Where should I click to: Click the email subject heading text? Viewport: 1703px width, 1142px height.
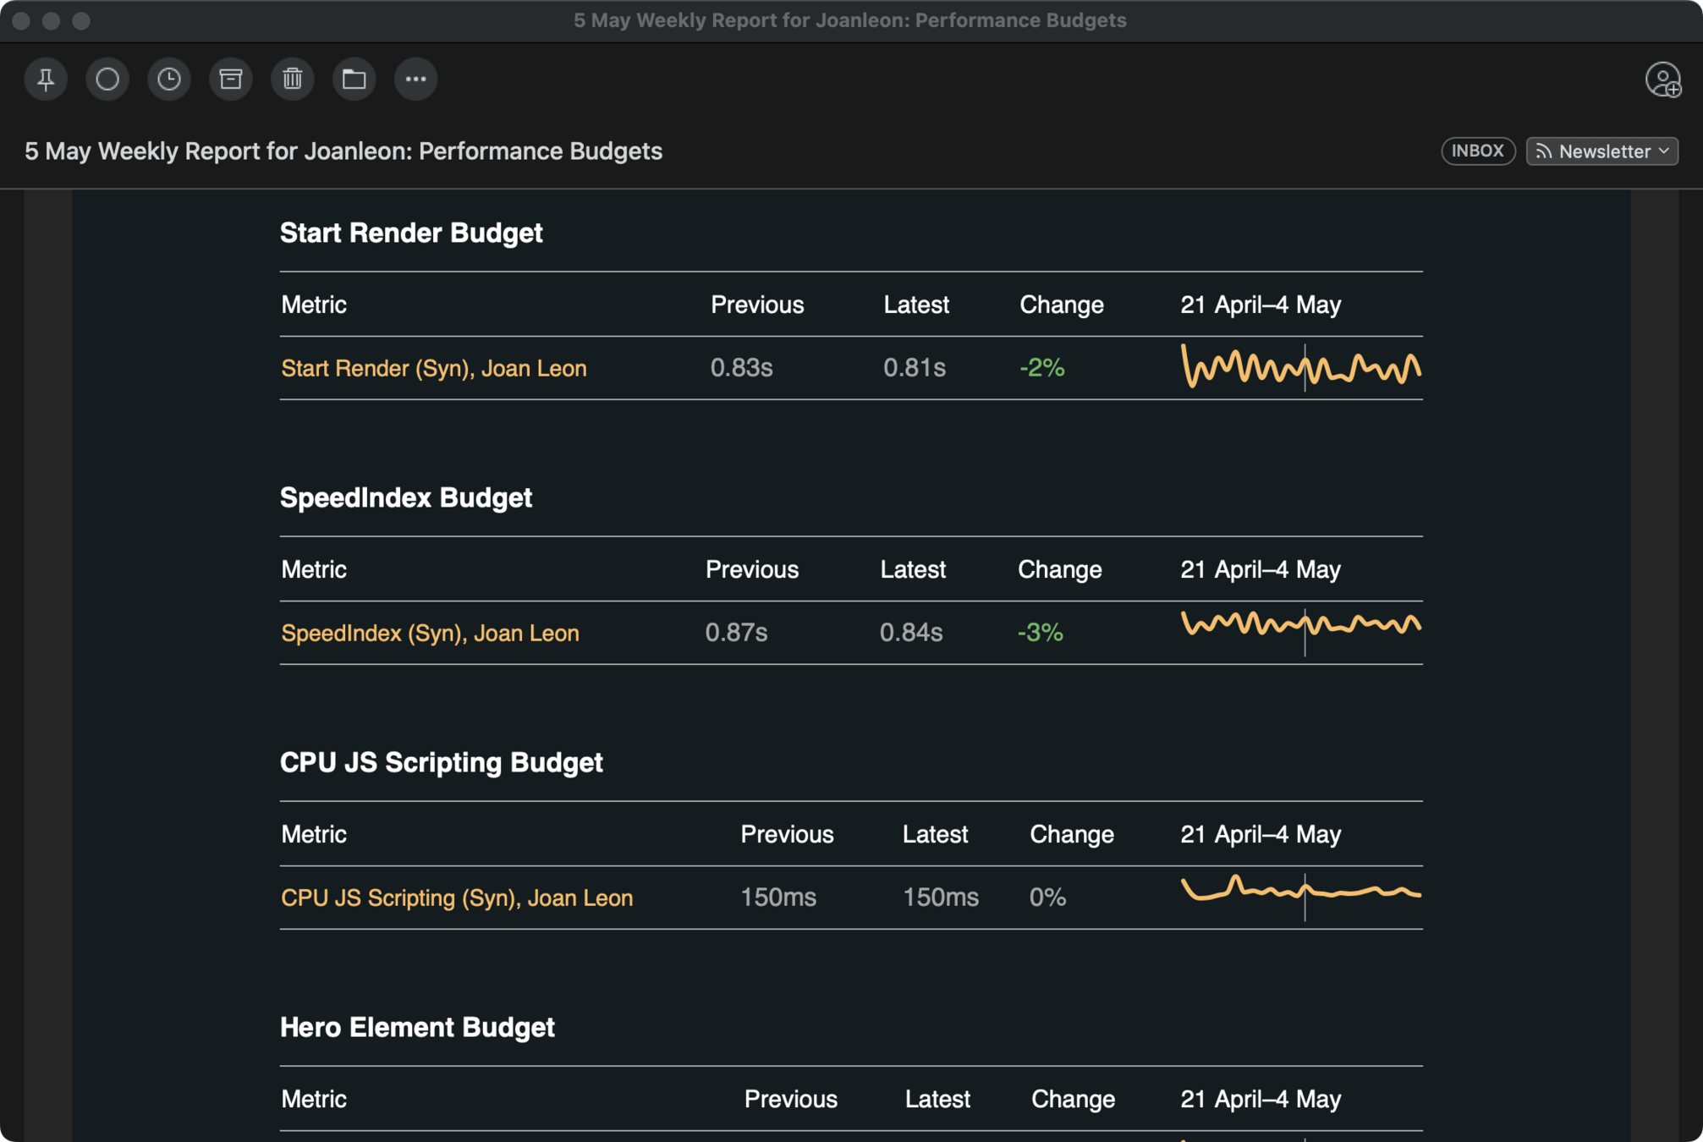point(343,151)
